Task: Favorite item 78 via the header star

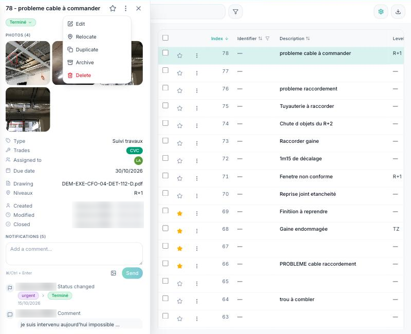Action: pyautogui.click(x=113, y=8)
